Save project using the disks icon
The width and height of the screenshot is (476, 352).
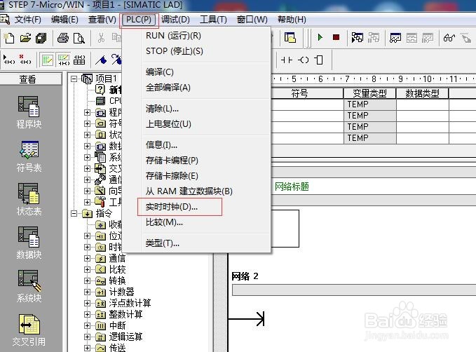point(41,38)
